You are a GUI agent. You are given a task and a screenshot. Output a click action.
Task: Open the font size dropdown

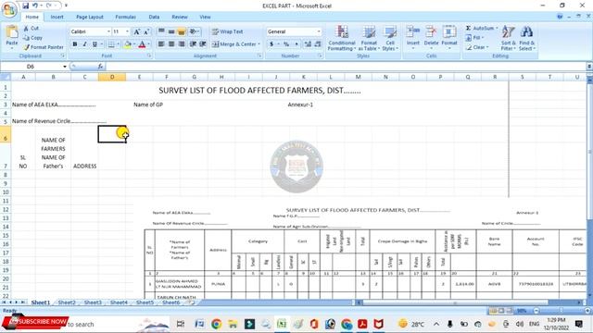(127, 31)
